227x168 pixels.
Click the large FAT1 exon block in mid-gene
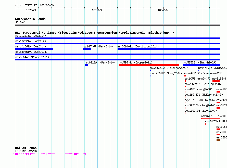[x=75, y=154]
